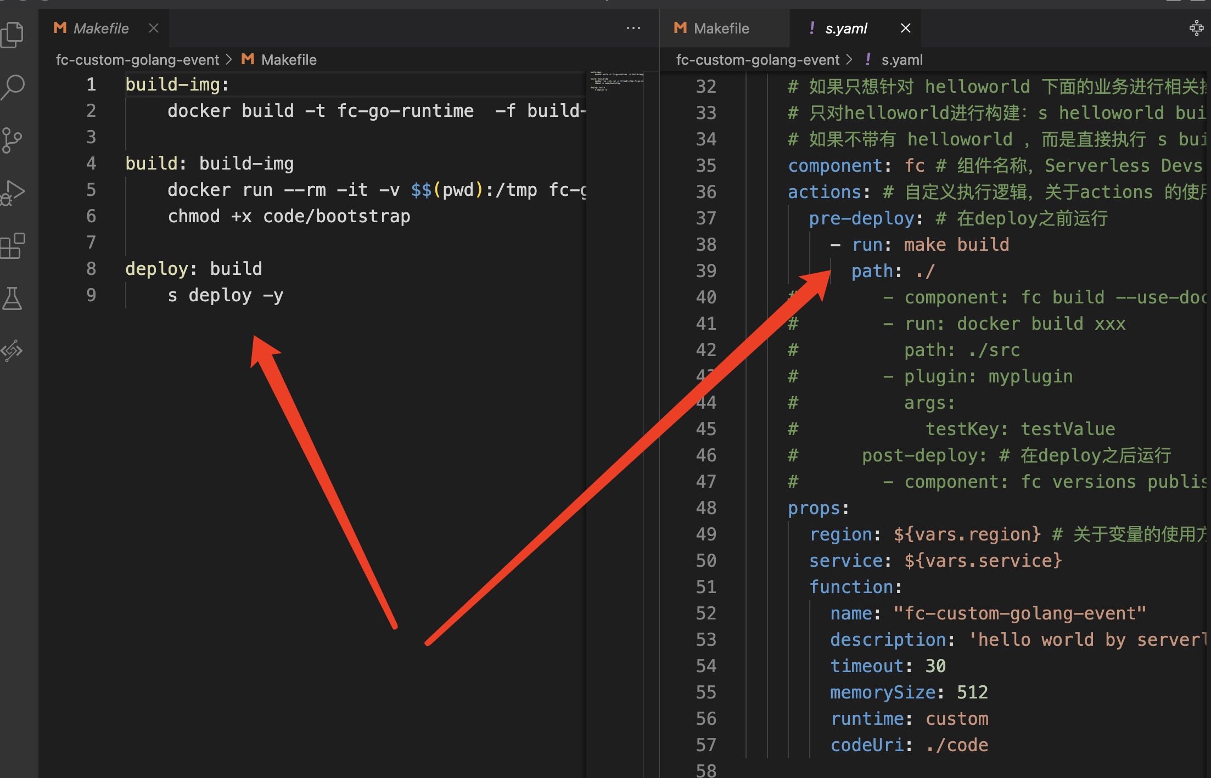Click 'docker run --rm -it' line

coord(377,190)
